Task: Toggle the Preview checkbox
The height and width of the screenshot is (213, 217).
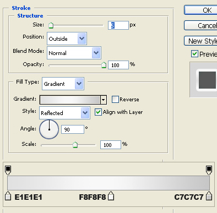Action: [x=194, y=54]
